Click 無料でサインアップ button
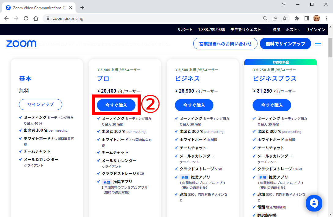The image size is (333, 217). click(285, 44)
